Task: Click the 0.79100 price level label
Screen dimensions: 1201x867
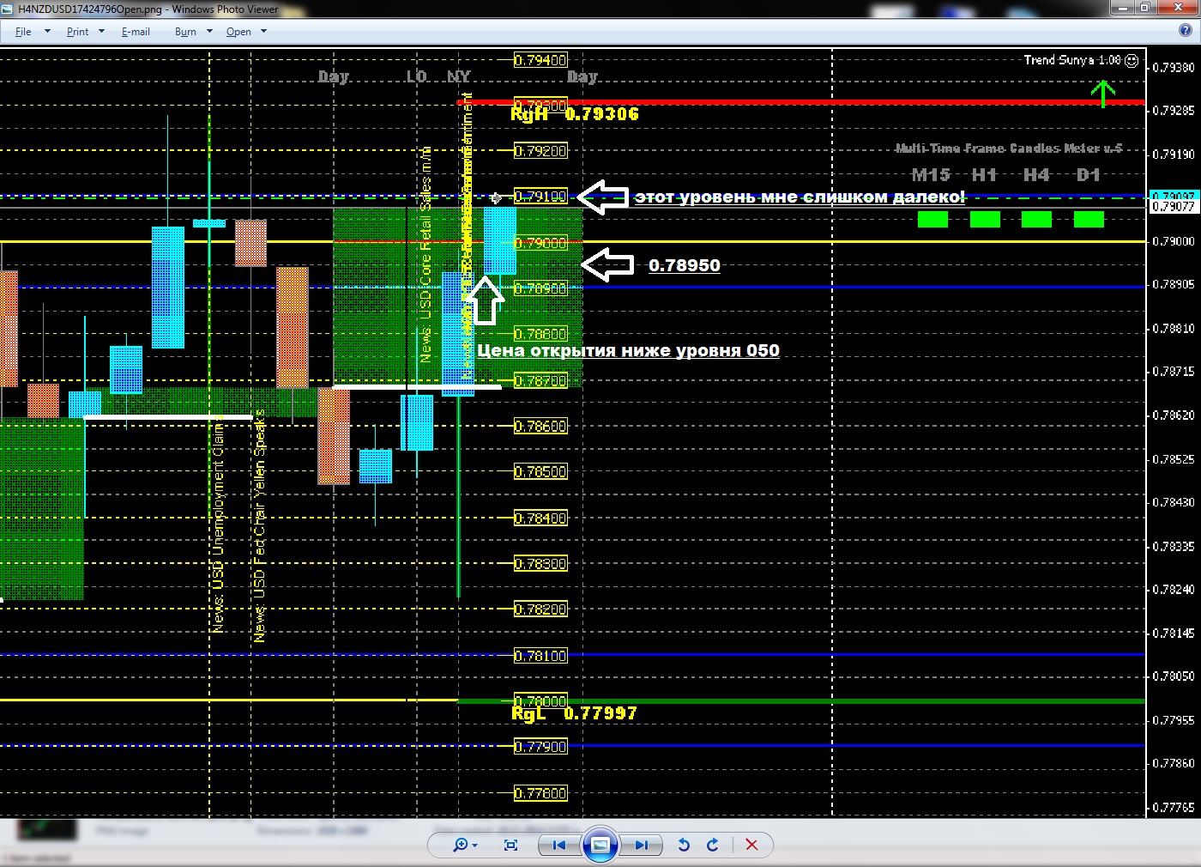Action: tap(540, 197)
